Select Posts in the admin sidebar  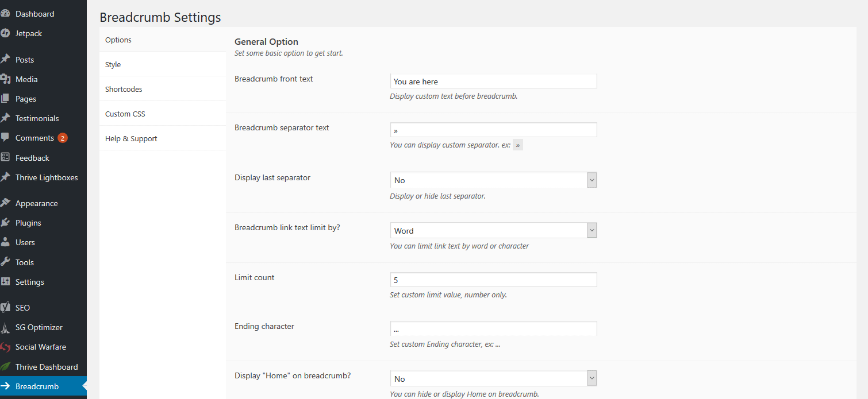point(24,59)
